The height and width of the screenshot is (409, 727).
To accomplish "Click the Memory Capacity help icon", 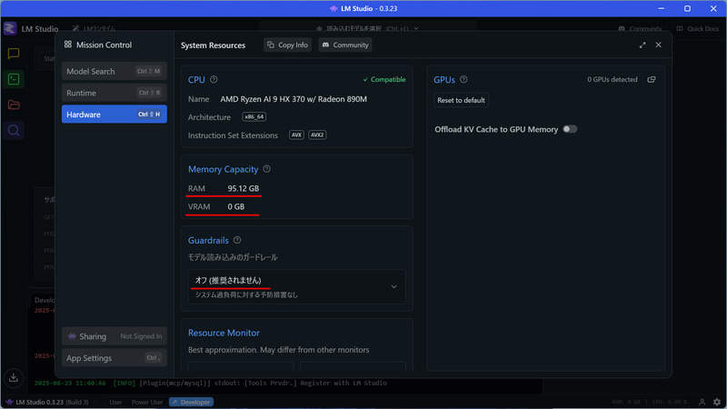I will (x=266, y=169).
